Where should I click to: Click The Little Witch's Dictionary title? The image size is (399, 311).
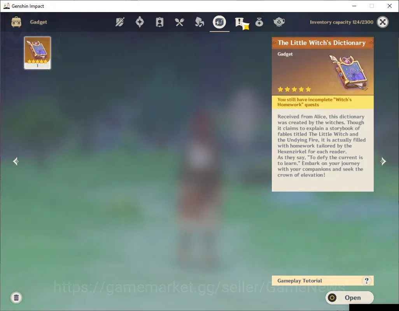coord(322,43)
